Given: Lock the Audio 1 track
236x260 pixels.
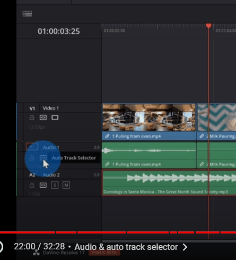Looking at the screenshot, I should click(x=32, y=158).
